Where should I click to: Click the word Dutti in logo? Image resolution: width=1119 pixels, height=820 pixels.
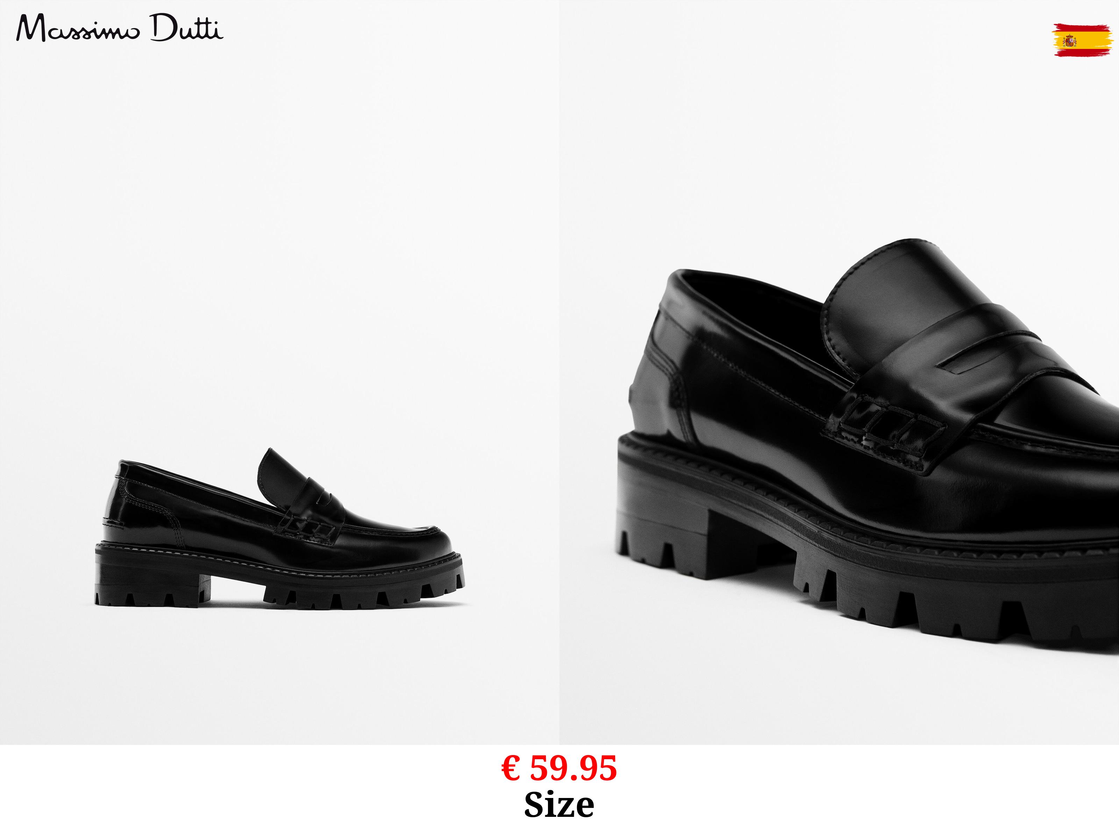click(187, 27)
